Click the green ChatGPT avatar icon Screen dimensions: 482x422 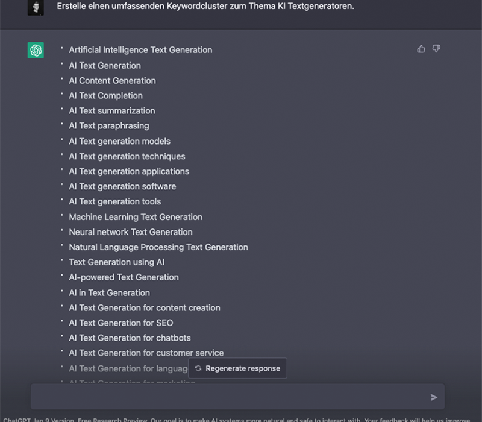(x=36, y=51)
